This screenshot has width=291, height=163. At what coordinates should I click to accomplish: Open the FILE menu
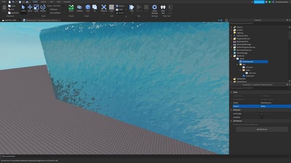pyautogui.click(x=4, y=2)
